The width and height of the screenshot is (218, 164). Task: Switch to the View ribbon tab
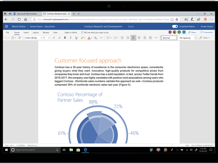pos(55,32)
